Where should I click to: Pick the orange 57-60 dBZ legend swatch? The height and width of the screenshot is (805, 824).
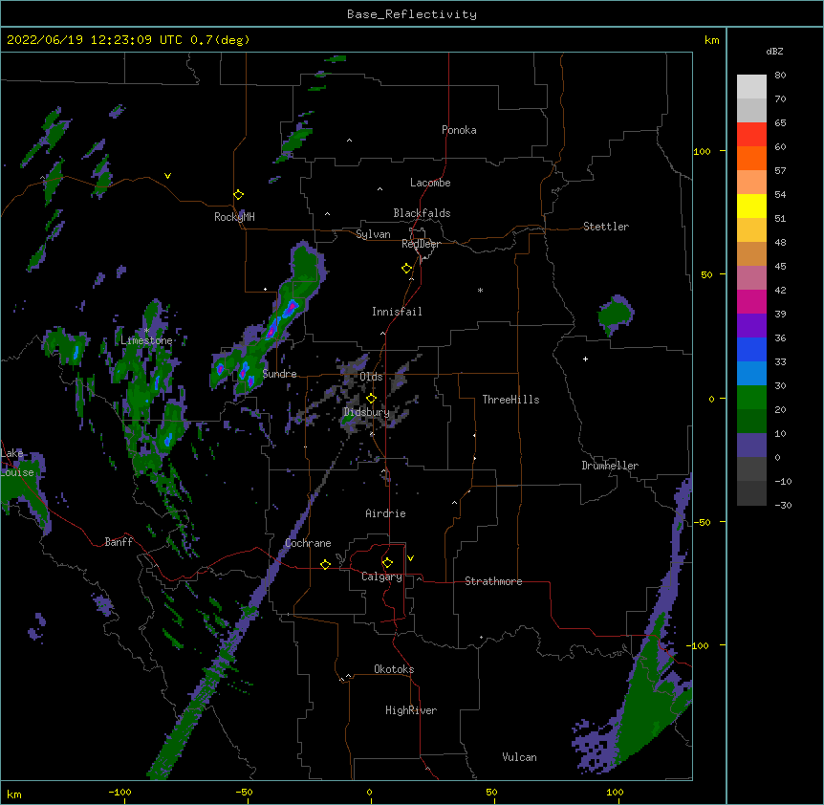pyautogui.click(x=751, y=158)
